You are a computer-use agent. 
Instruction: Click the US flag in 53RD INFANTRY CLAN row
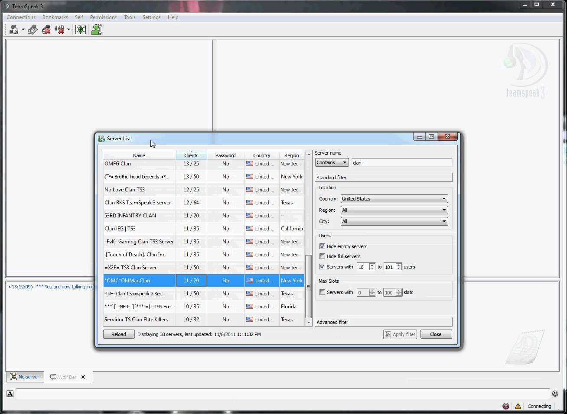tap(250, 216)
